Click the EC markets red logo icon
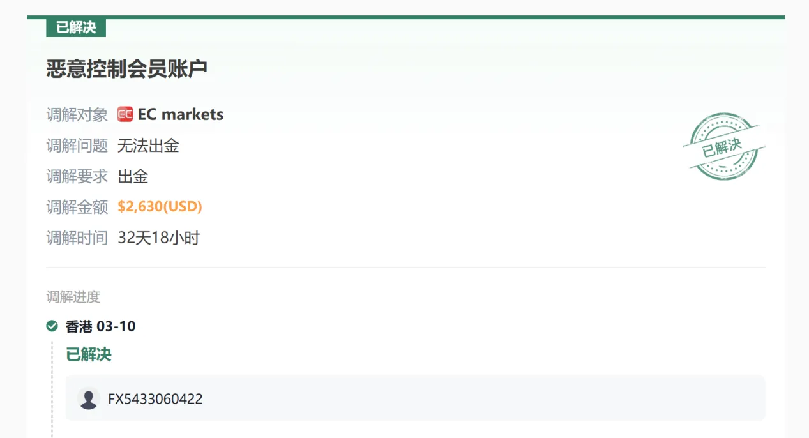The width and height of the screenshot is (809, 438). click(125, 114)
